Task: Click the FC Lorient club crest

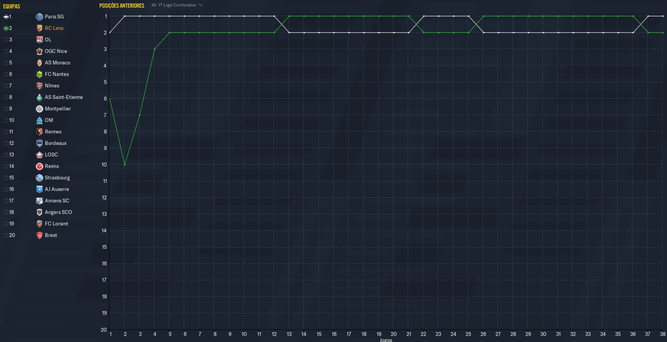Action: [40, 224]
